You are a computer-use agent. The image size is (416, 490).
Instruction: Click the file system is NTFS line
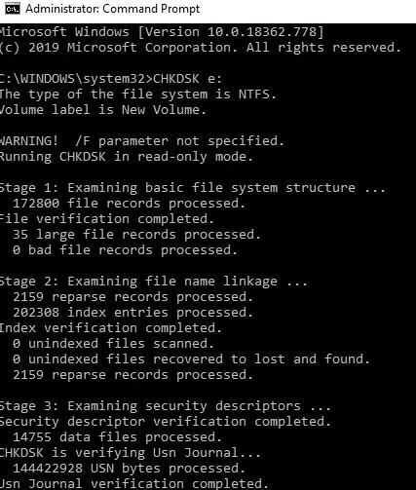click(x=138, y=94)
